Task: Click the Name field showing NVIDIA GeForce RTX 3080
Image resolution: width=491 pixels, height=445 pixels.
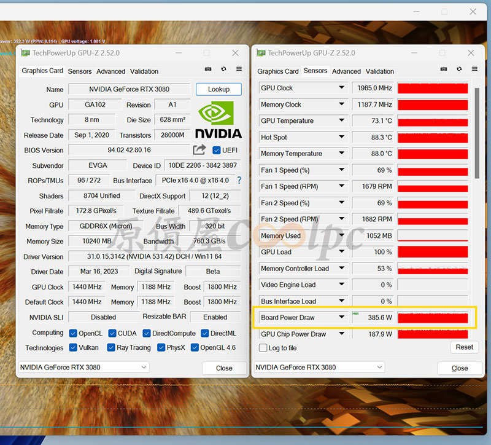Action: (129, 89)
